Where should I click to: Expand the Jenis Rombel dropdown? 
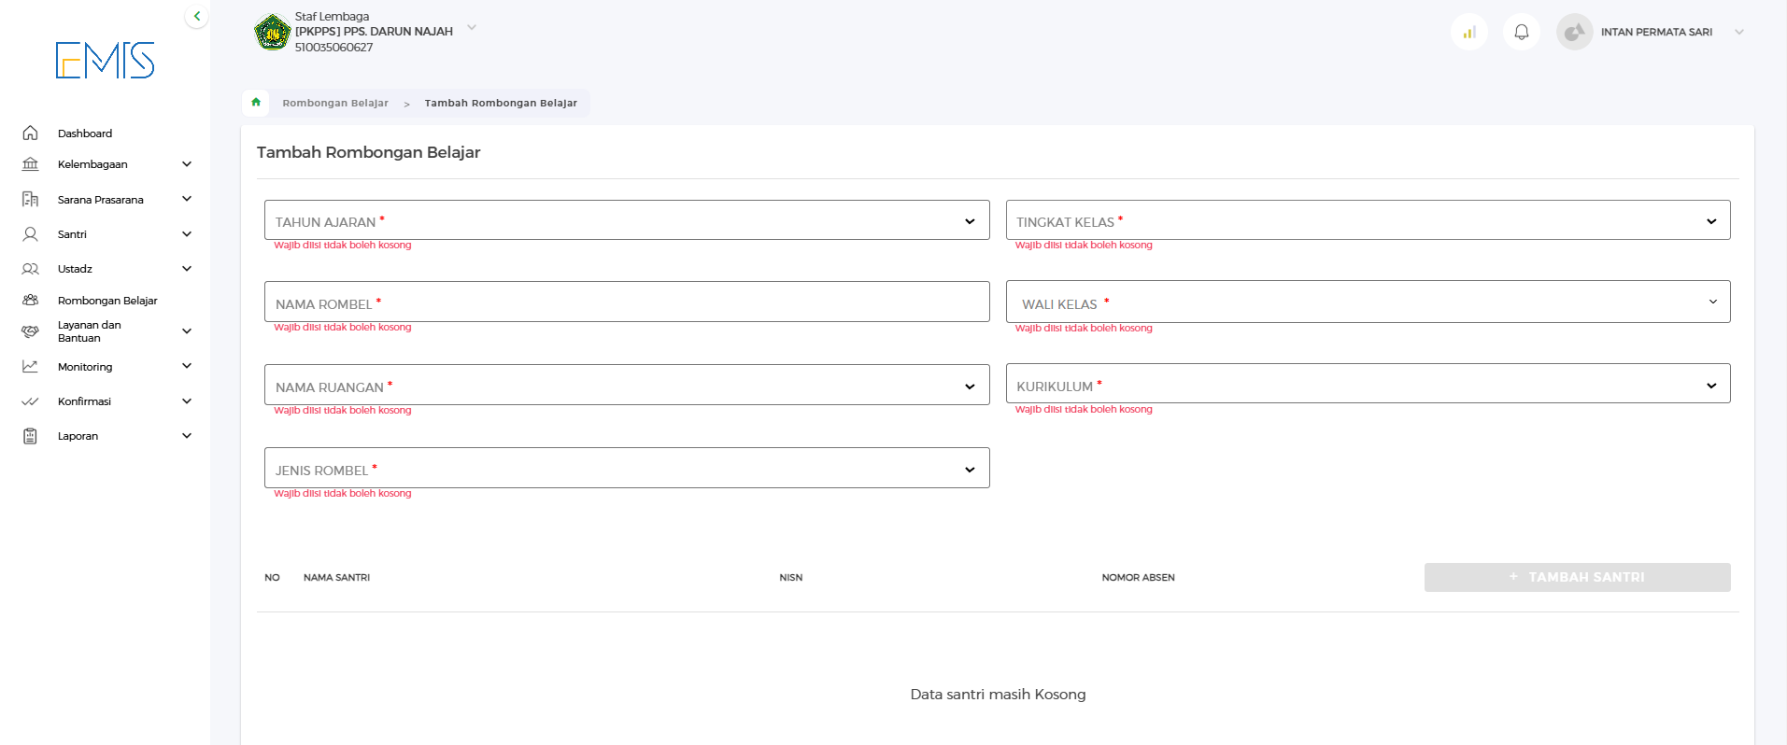pos(626,469)
